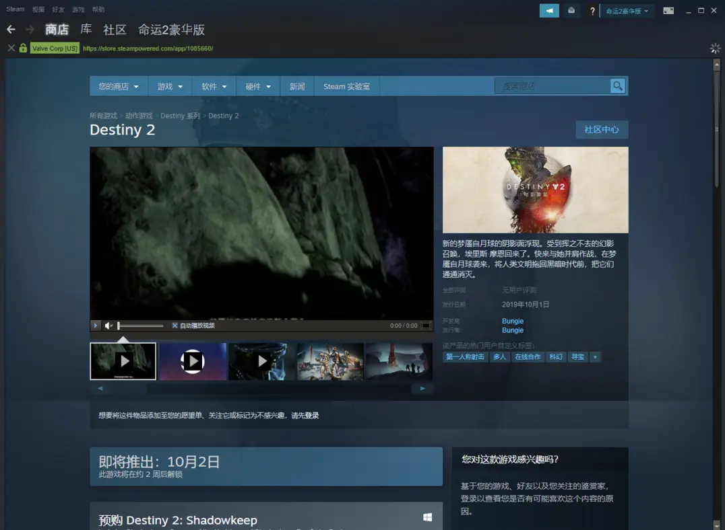
Task: Go back with the left arrow
Action: coord(11,30)
